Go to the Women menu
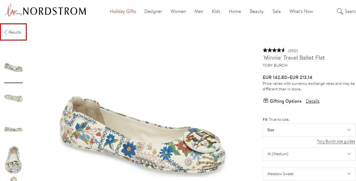The width and height of the screenshot is (356, 181). pos(178,11)
